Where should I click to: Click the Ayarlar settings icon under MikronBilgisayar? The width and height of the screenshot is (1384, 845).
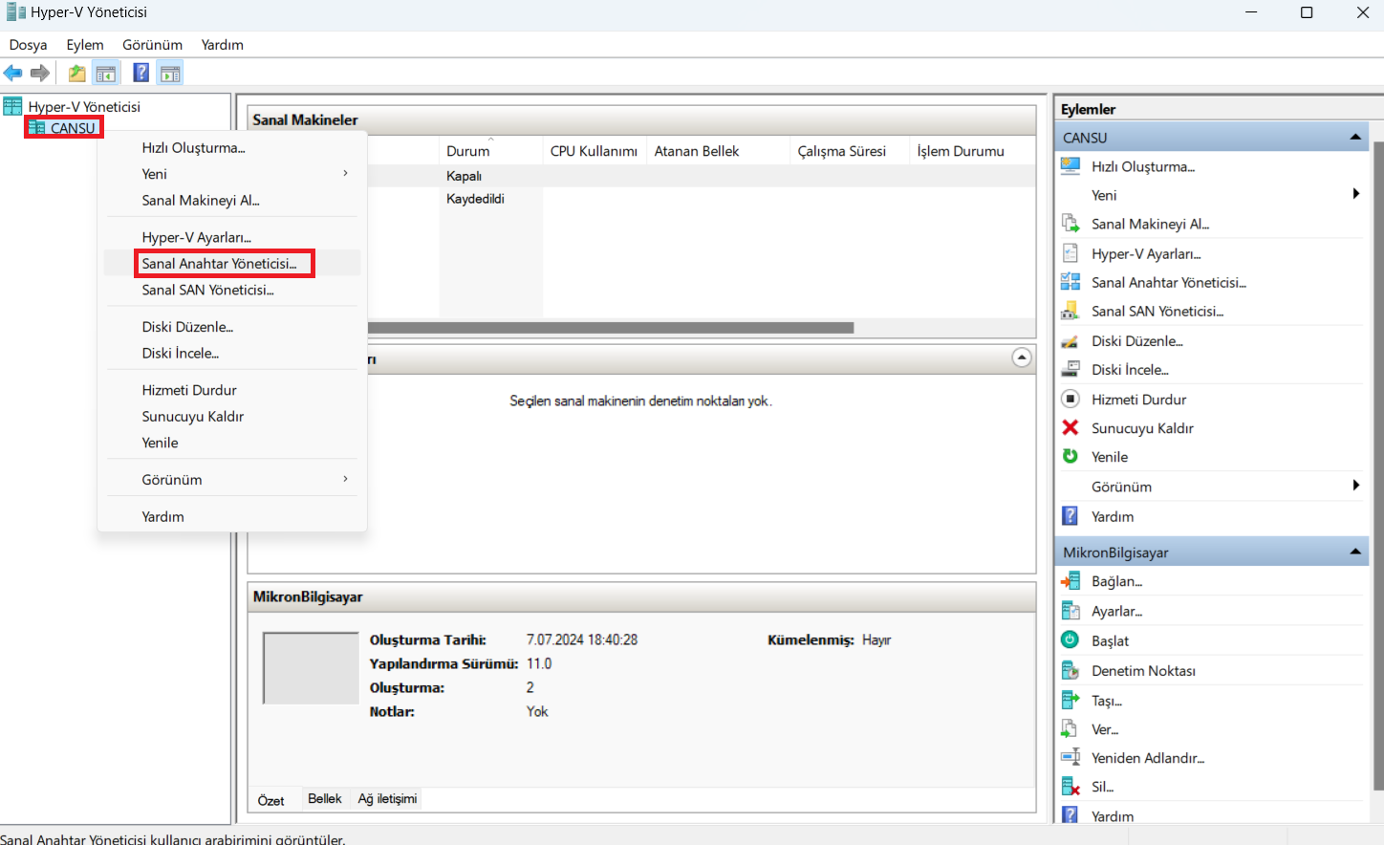pos(1070,611)
